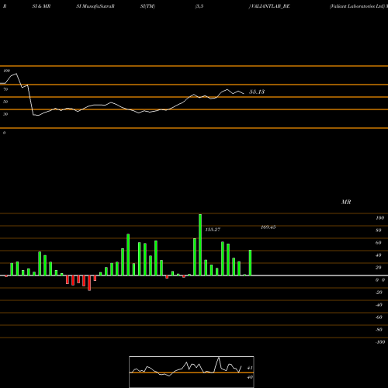Click the 169.45 value label
388x388 pixels.
click(x=268, y=227)
